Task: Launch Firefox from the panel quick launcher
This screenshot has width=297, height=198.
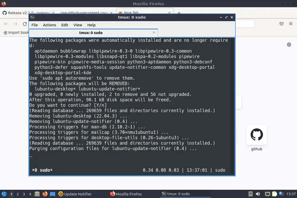Action: 45,194
